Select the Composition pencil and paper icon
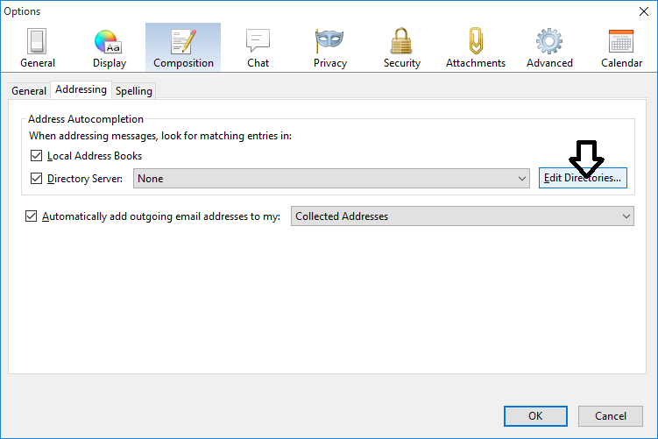 coord(183,42)
